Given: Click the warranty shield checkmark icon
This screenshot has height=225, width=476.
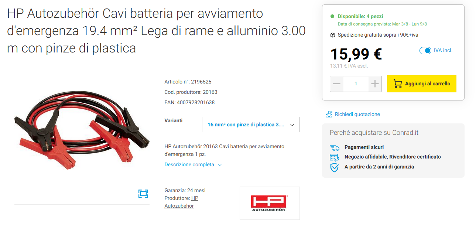Looking at the screenshot, I should (335, 167).
